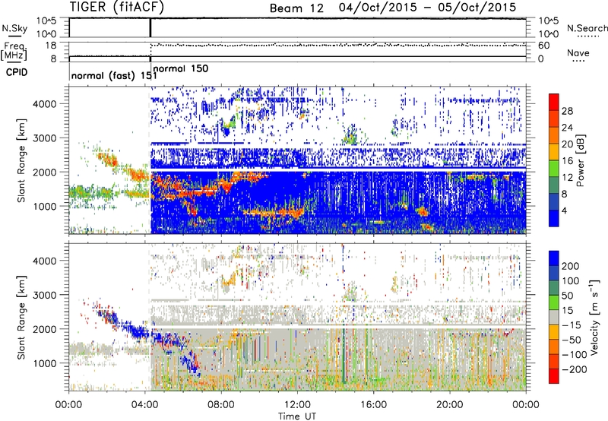Viewport: 608px width, 421px height.
Task: Click the 4000 tick in velocity panel
Action: [x=44, y=261]
